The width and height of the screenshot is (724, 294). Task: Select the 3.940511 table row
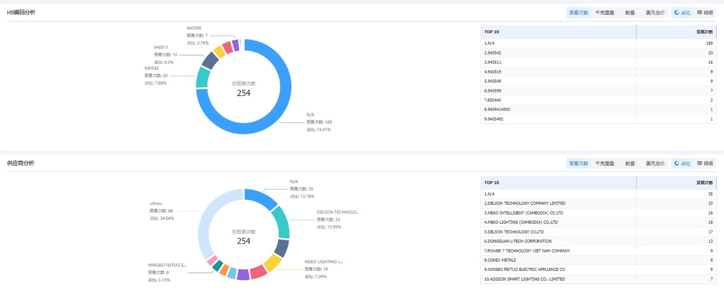coord(598,62)
